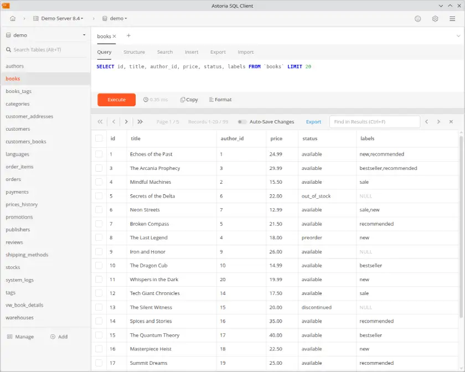Switch to the Insert tab
The width and height of the screenshot is (465, 372).
click(192, 52)
